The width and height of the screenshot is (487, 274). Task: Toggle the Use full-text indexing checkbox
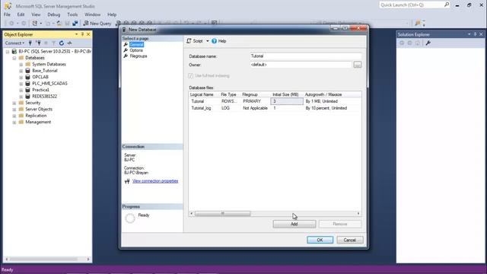click(191, 76)
